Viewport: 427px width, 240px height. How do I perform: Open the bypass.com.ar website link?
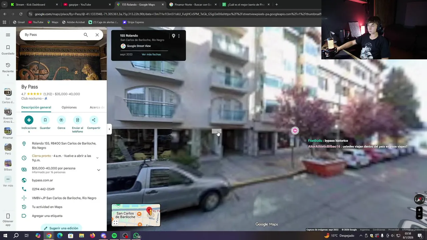pyautogui.click(x=42, y=180)
